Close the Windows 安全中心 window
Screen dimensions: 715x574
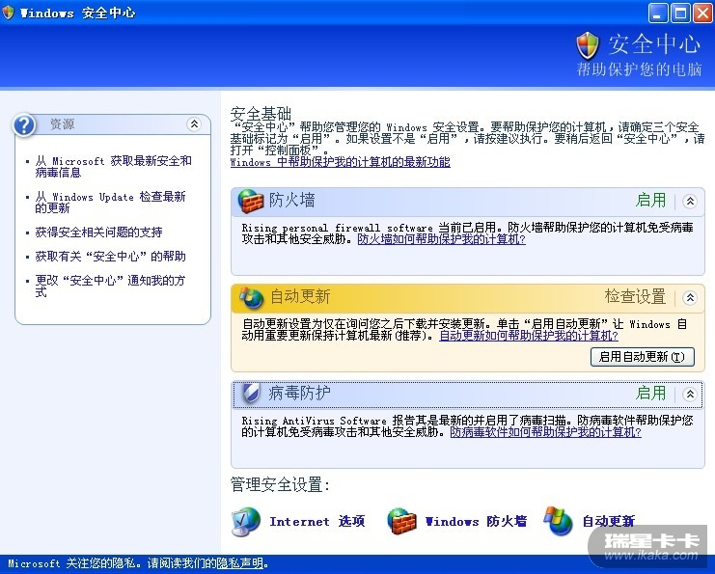coord(702,13)
